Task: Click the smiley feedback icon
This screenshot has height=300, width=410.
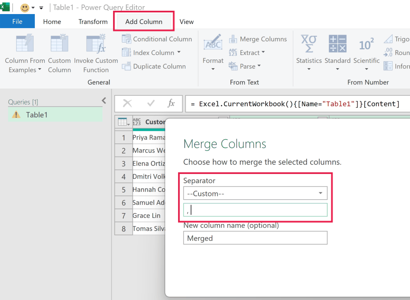Action: (25, 7)
